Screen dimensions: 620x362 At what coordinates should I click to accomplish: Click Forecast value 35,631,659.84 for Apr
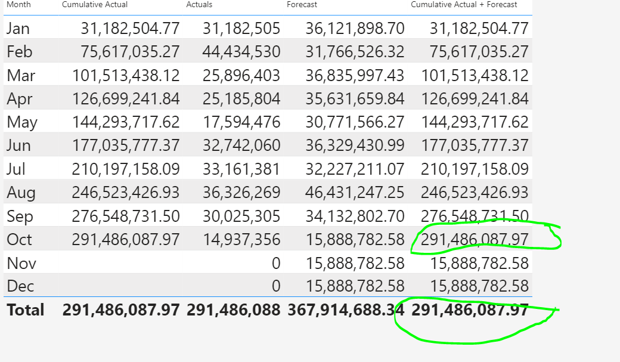(355, 99)
